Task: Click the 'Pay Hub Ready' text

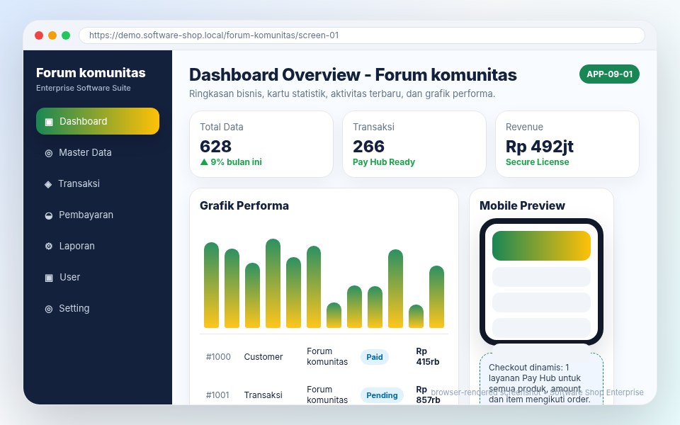Action: pyautogui.click(x=384, y=161)
